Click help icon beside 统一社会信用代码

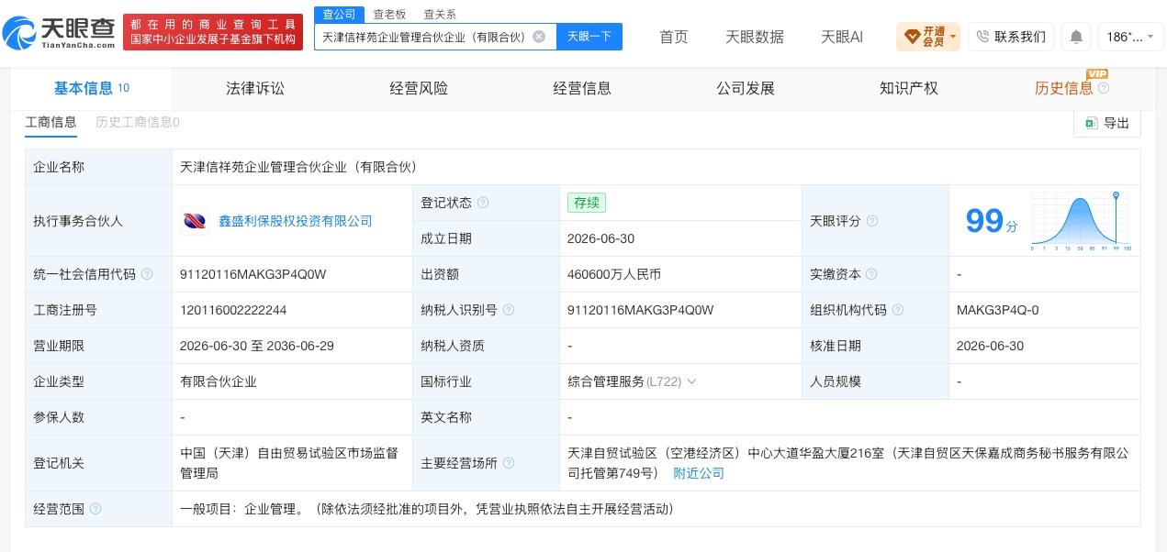tap(147, 274)
